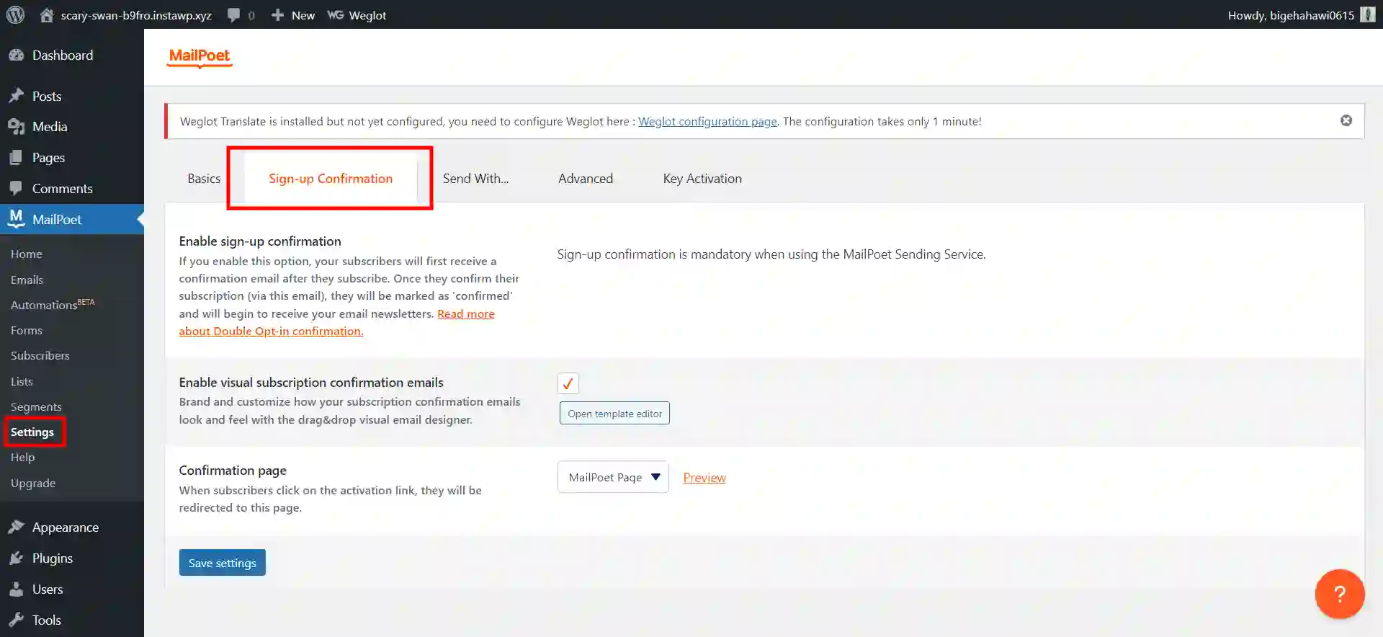
Task: Click the Dashboard gauge icon
Action: [16, 55]
